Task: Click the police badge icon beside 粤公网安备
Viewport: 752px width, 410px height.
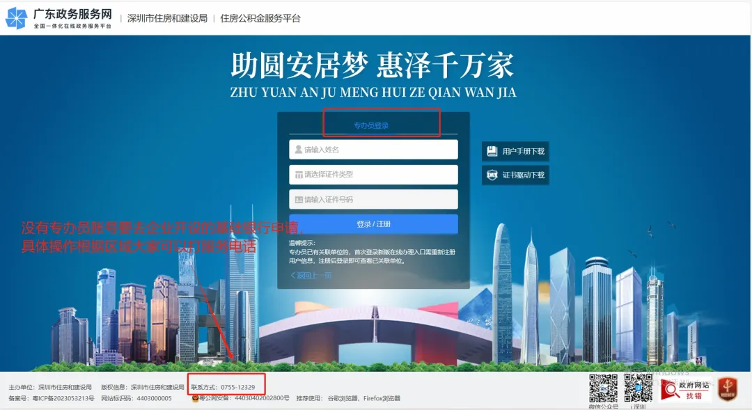Action: tap(195, 398)
